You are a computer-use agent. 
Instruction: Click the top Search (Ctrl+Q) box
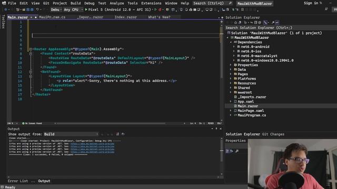(212, 3)
